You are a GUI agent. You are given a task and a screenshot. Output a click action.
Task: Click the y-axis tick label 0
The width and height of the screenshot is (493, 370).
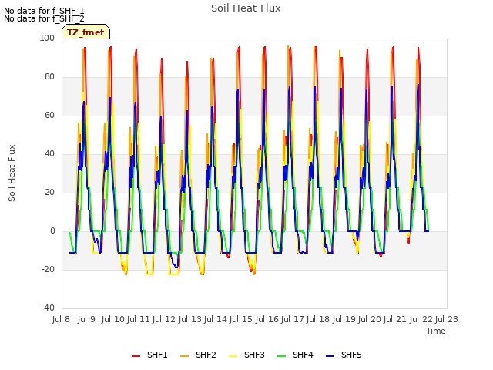click(52, 231)
